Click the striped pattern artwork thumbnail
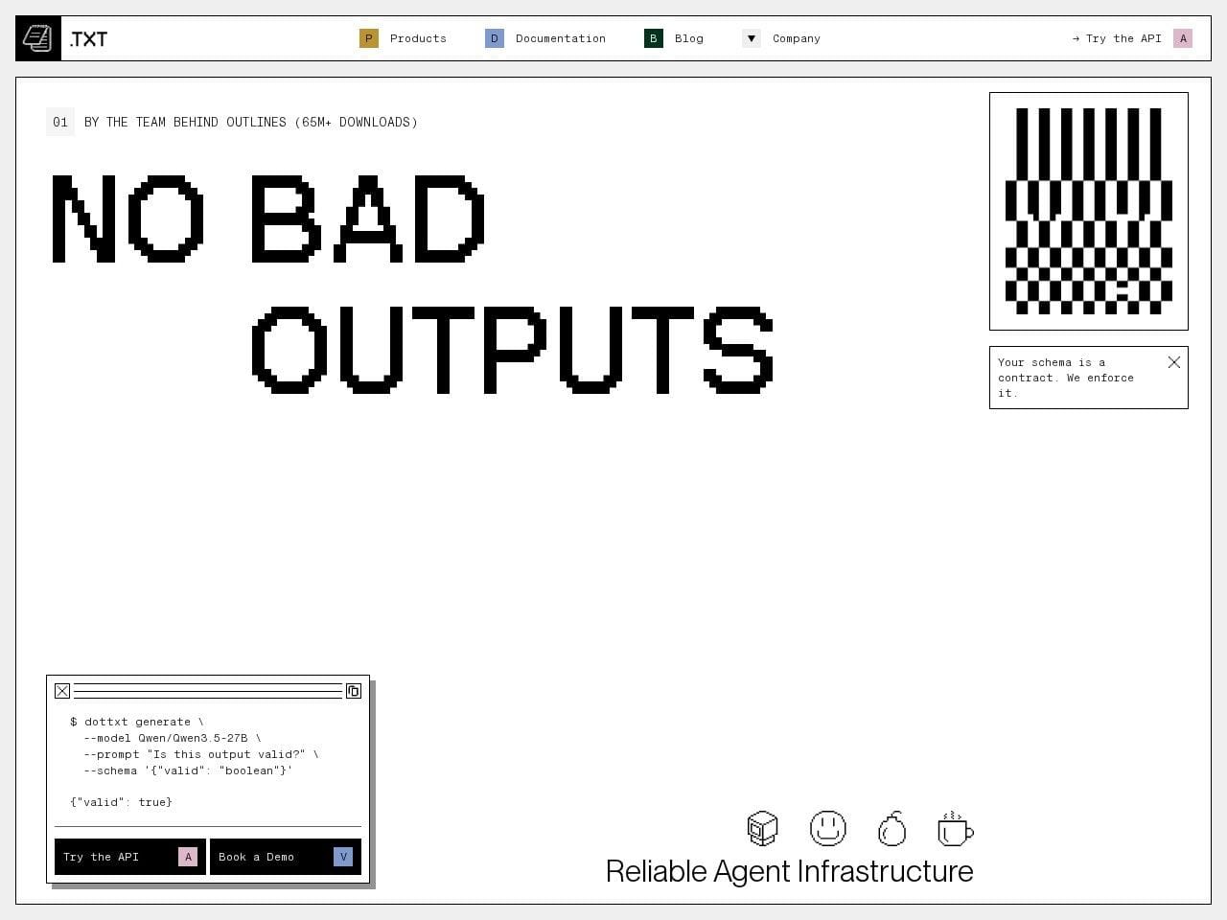Screen dimensions: 1227x920 (x=1089, y=211)
